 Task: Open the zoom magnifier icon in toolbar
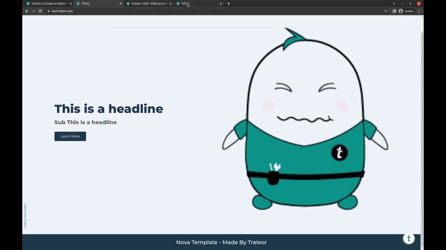(386, 11)
